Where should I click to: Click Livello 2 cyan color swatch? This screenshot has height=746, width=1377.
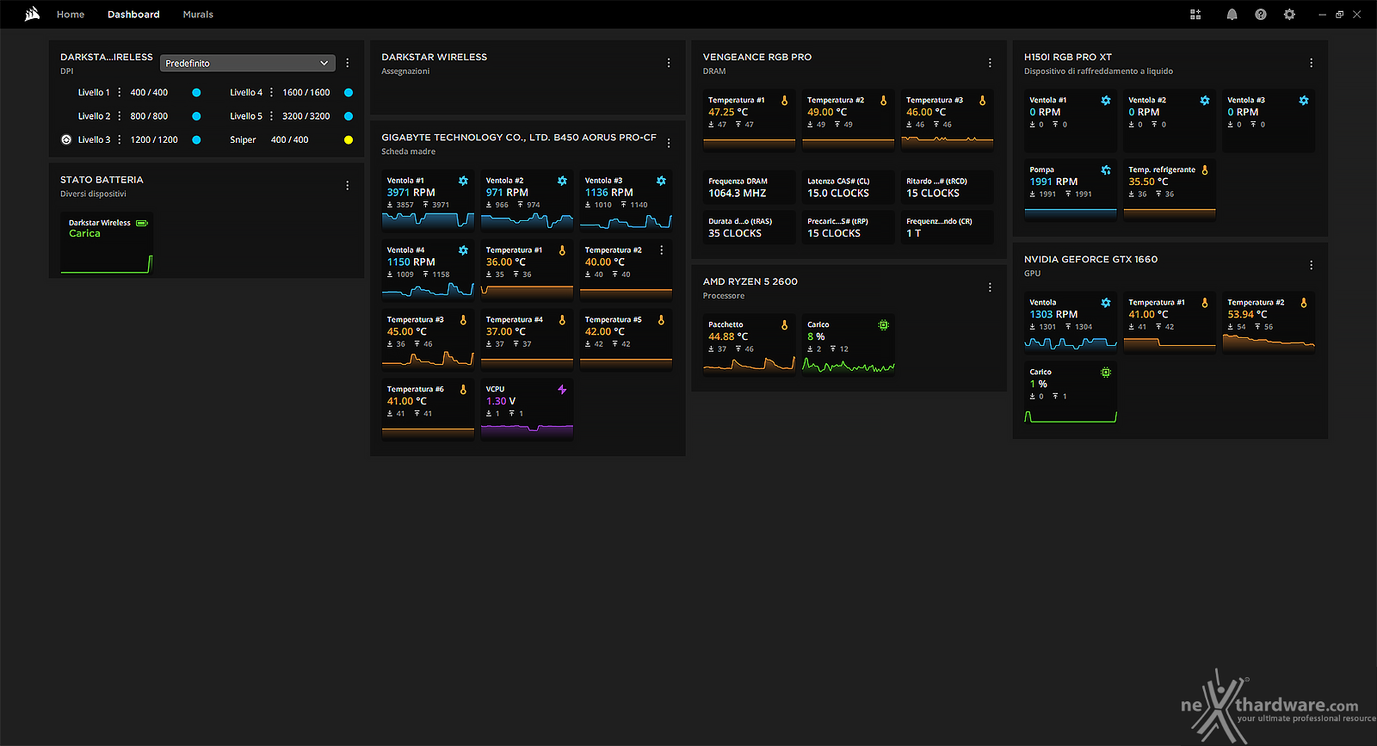(x=196, y=116)
